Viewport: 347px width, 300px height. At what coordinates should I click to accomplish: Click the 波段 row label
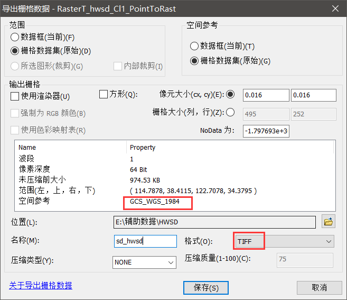(26, 159)
